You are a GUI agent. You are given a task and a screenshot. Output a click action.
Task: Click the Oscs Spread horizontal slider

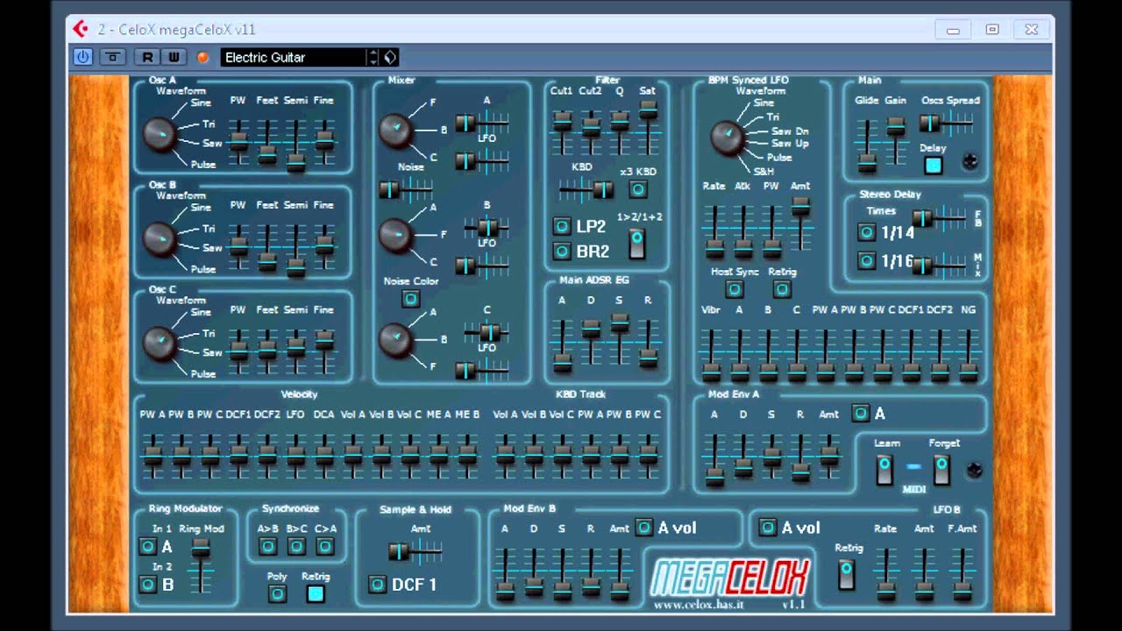point(946,124)
